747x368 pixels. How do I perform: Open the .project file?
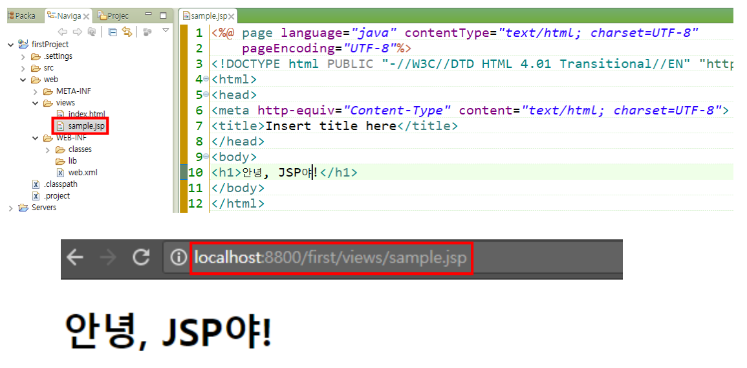57,196
